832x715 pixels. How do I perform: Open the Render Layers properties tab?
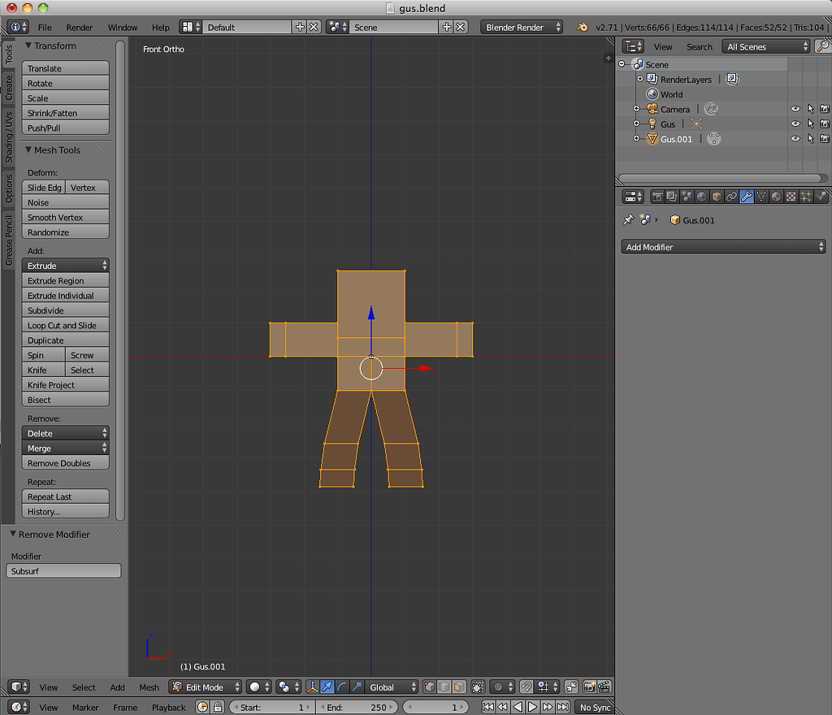click(672, 197)
